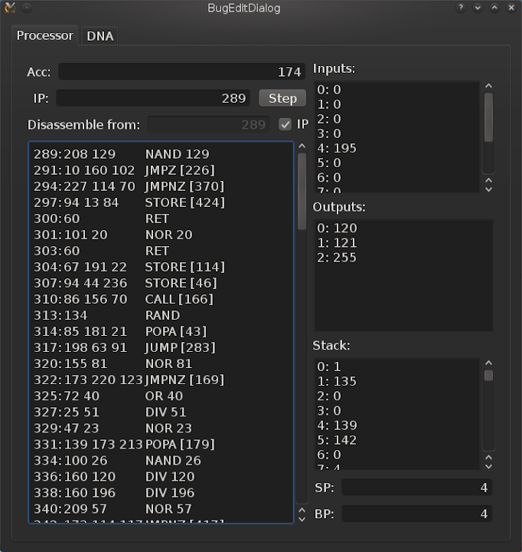Uncheck the IP checkbox beside Disassemble from
This screenshot has height=552, width=522.
(x=285, y=124)
